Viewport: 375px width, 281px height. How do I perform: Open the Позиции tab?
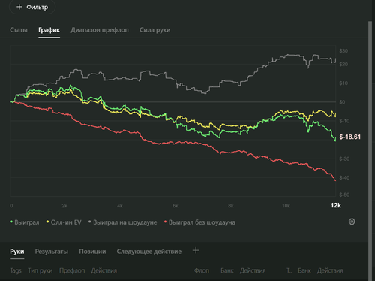click(x=92, y=252)
